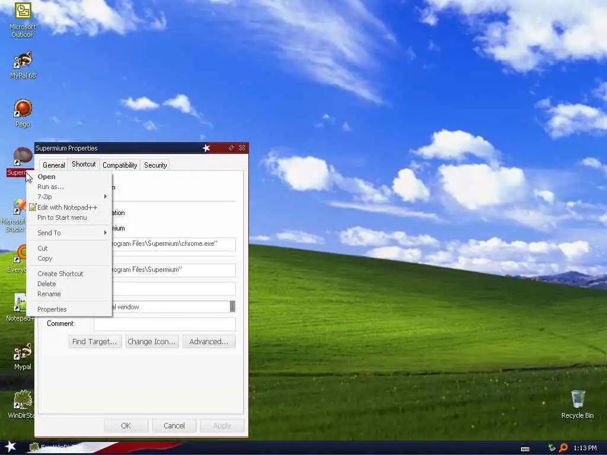Screen dimensions: 607x455
Task: Click the Comment input field
Action: pos(165,324)
